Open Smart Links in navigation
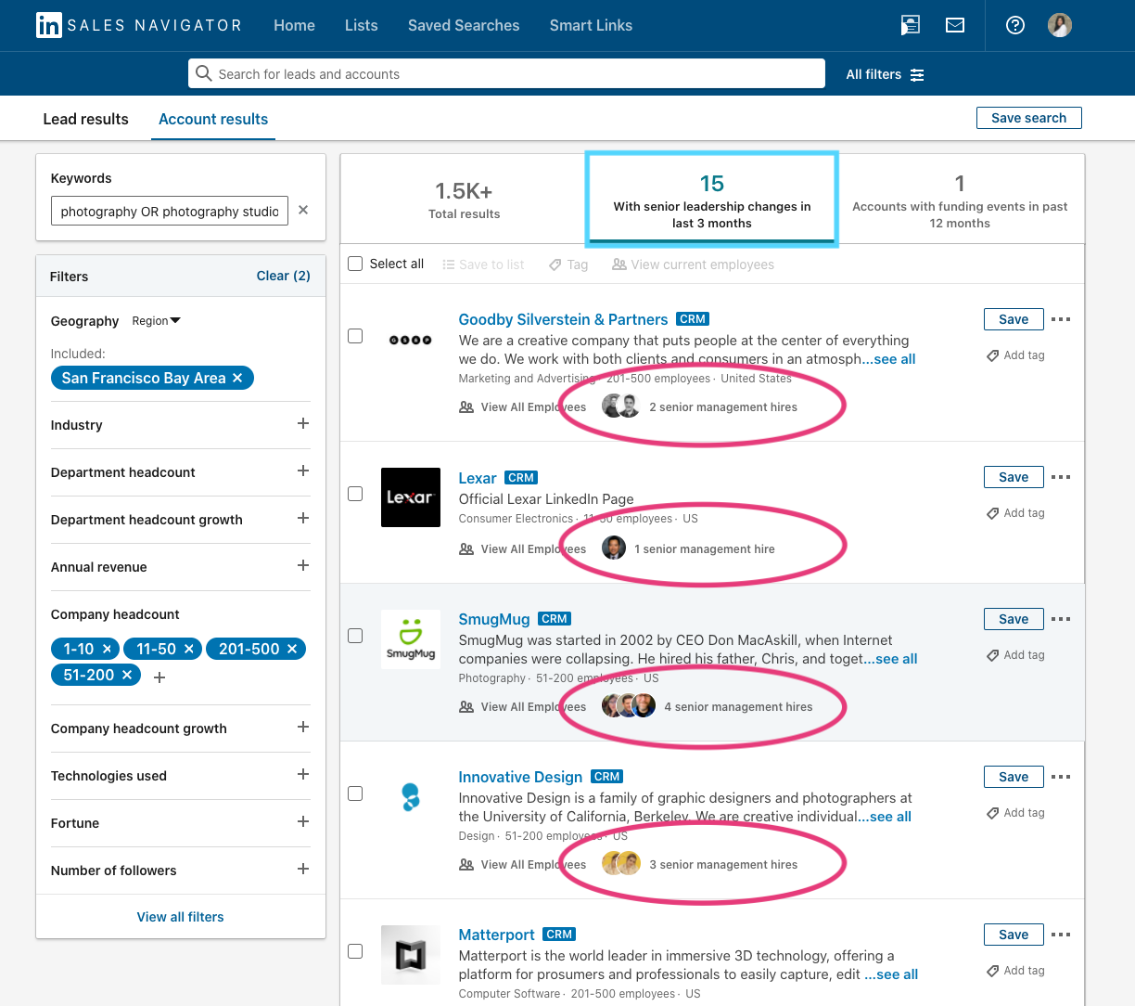Screen dimensions: 1135x1006 click(591, 25)
